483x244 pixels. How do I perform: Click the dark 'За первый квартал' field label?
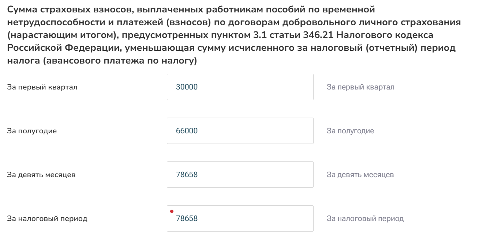42,87
